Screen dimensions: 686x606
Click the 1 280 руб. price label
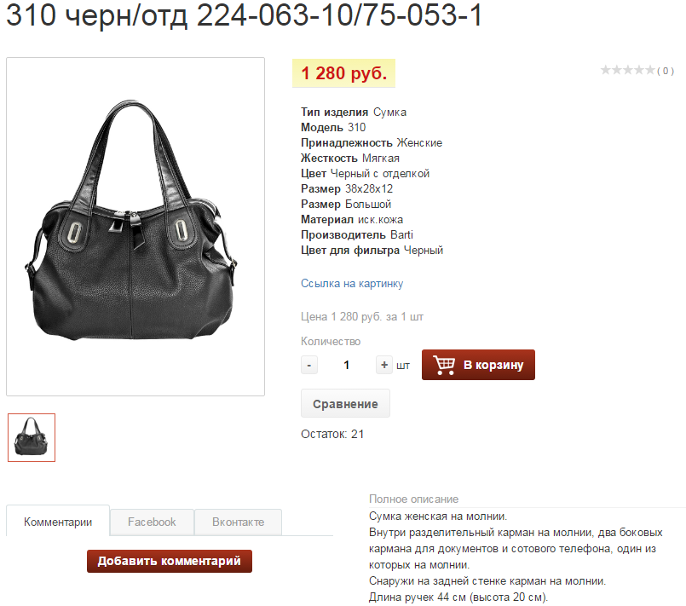pyautogui.click(x=344, y=73)
